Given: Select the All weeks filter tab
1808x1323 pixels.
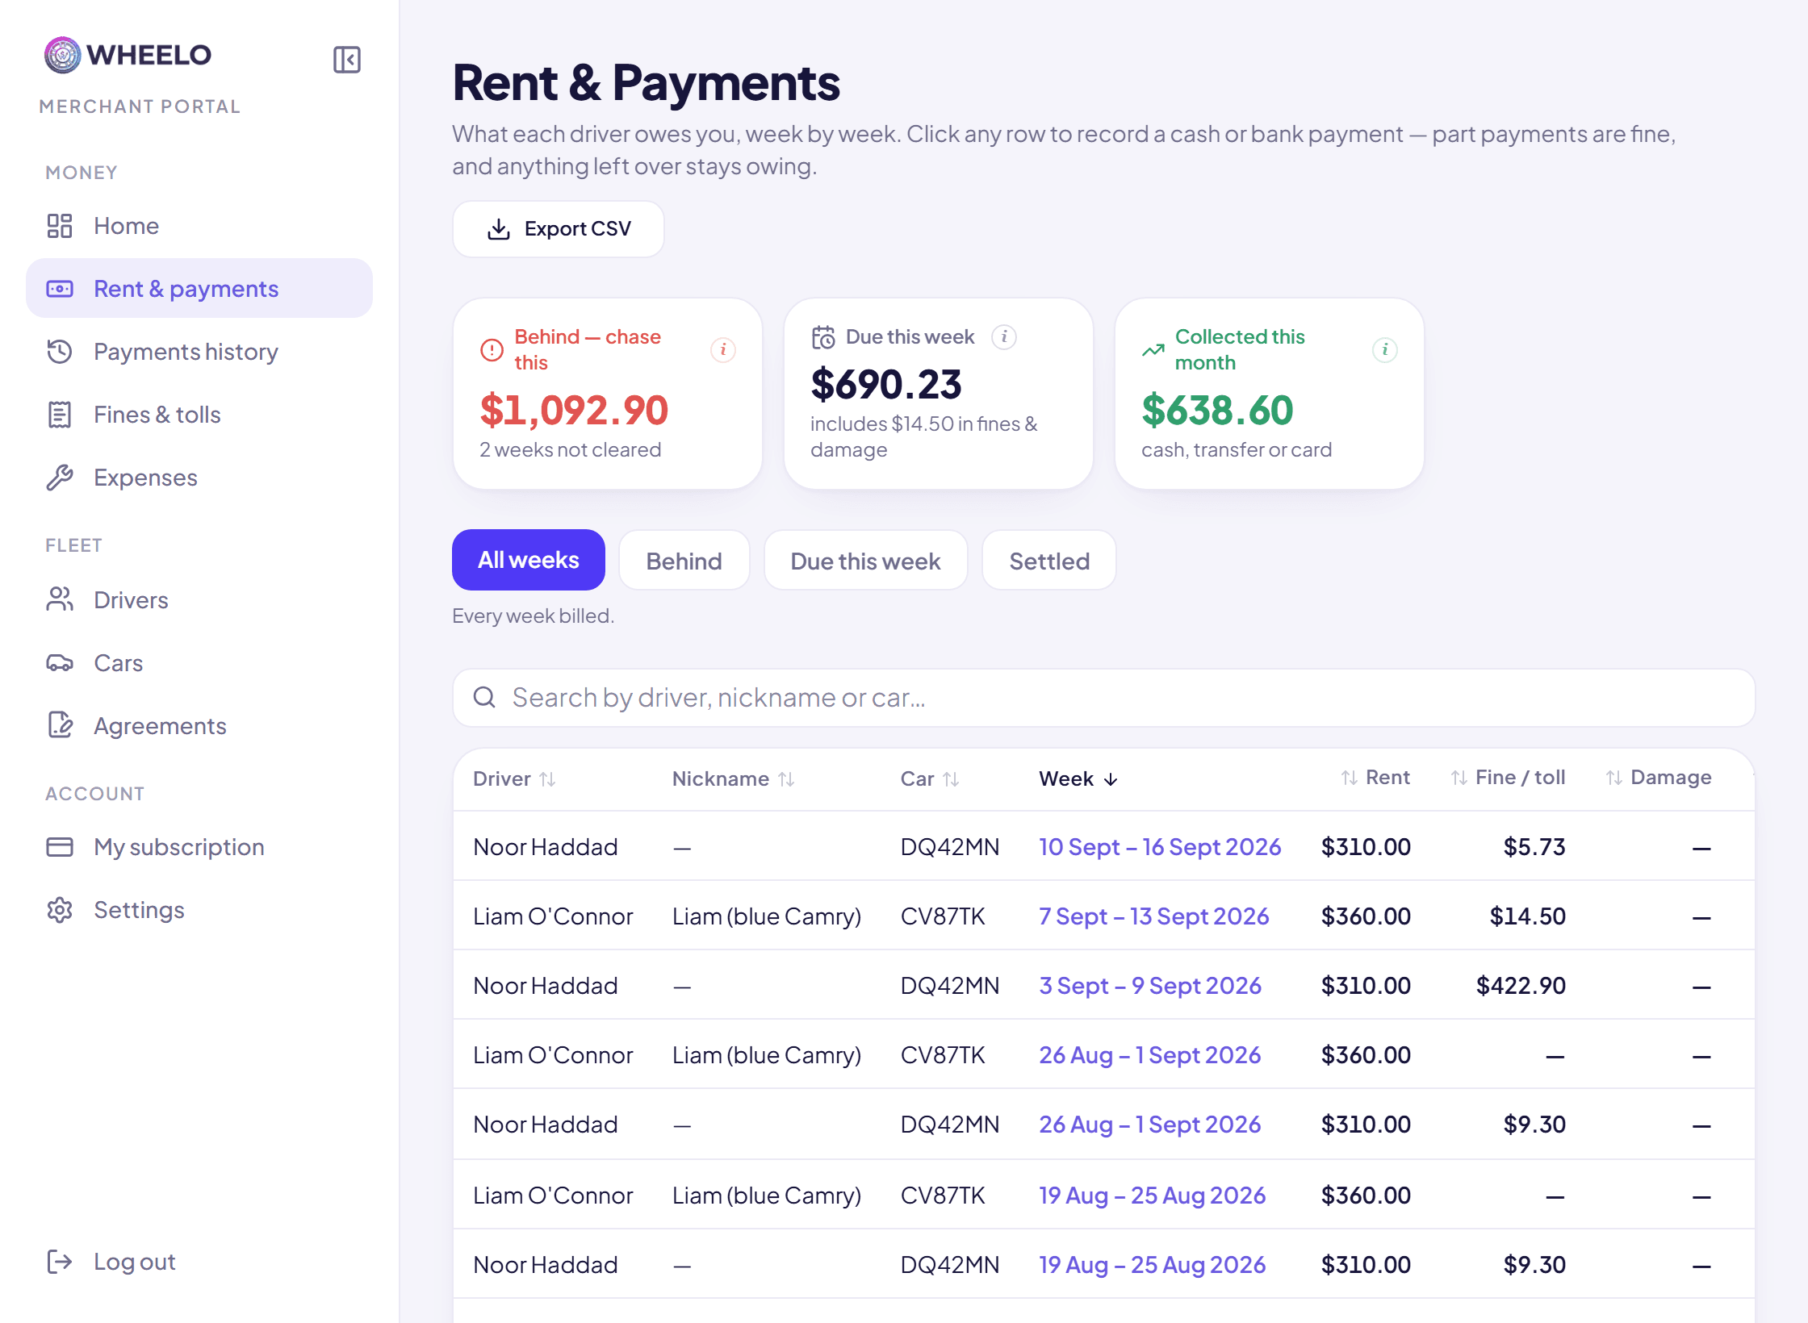Looking at the screenshot, I should [x=529, y=560].
